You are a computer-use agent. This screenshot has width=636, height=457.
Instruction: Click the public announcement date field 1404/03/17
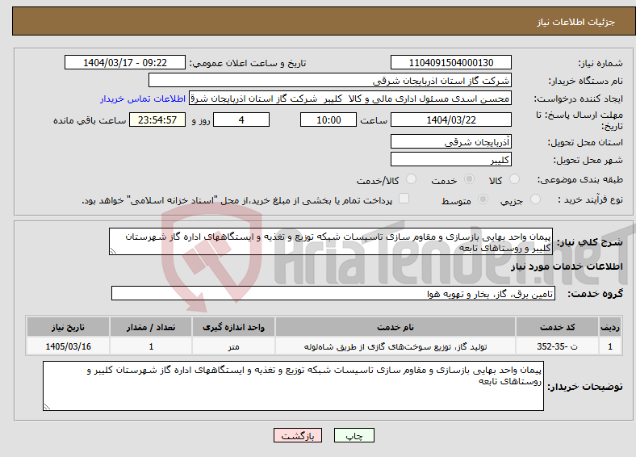click(x=125, y=62)
